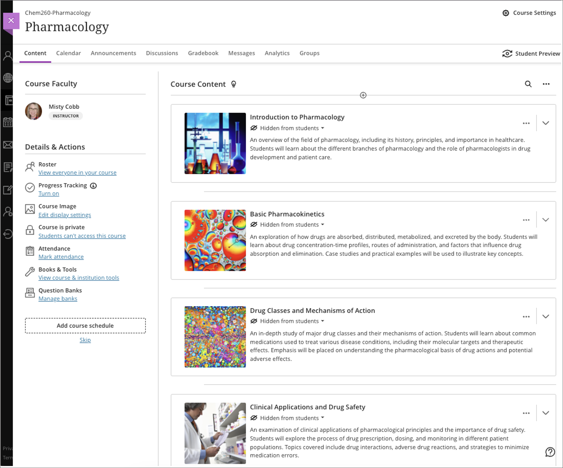The image size is (563, 468).
Task: Click the Add course schedule button
Action: click(x=85, y=325)
